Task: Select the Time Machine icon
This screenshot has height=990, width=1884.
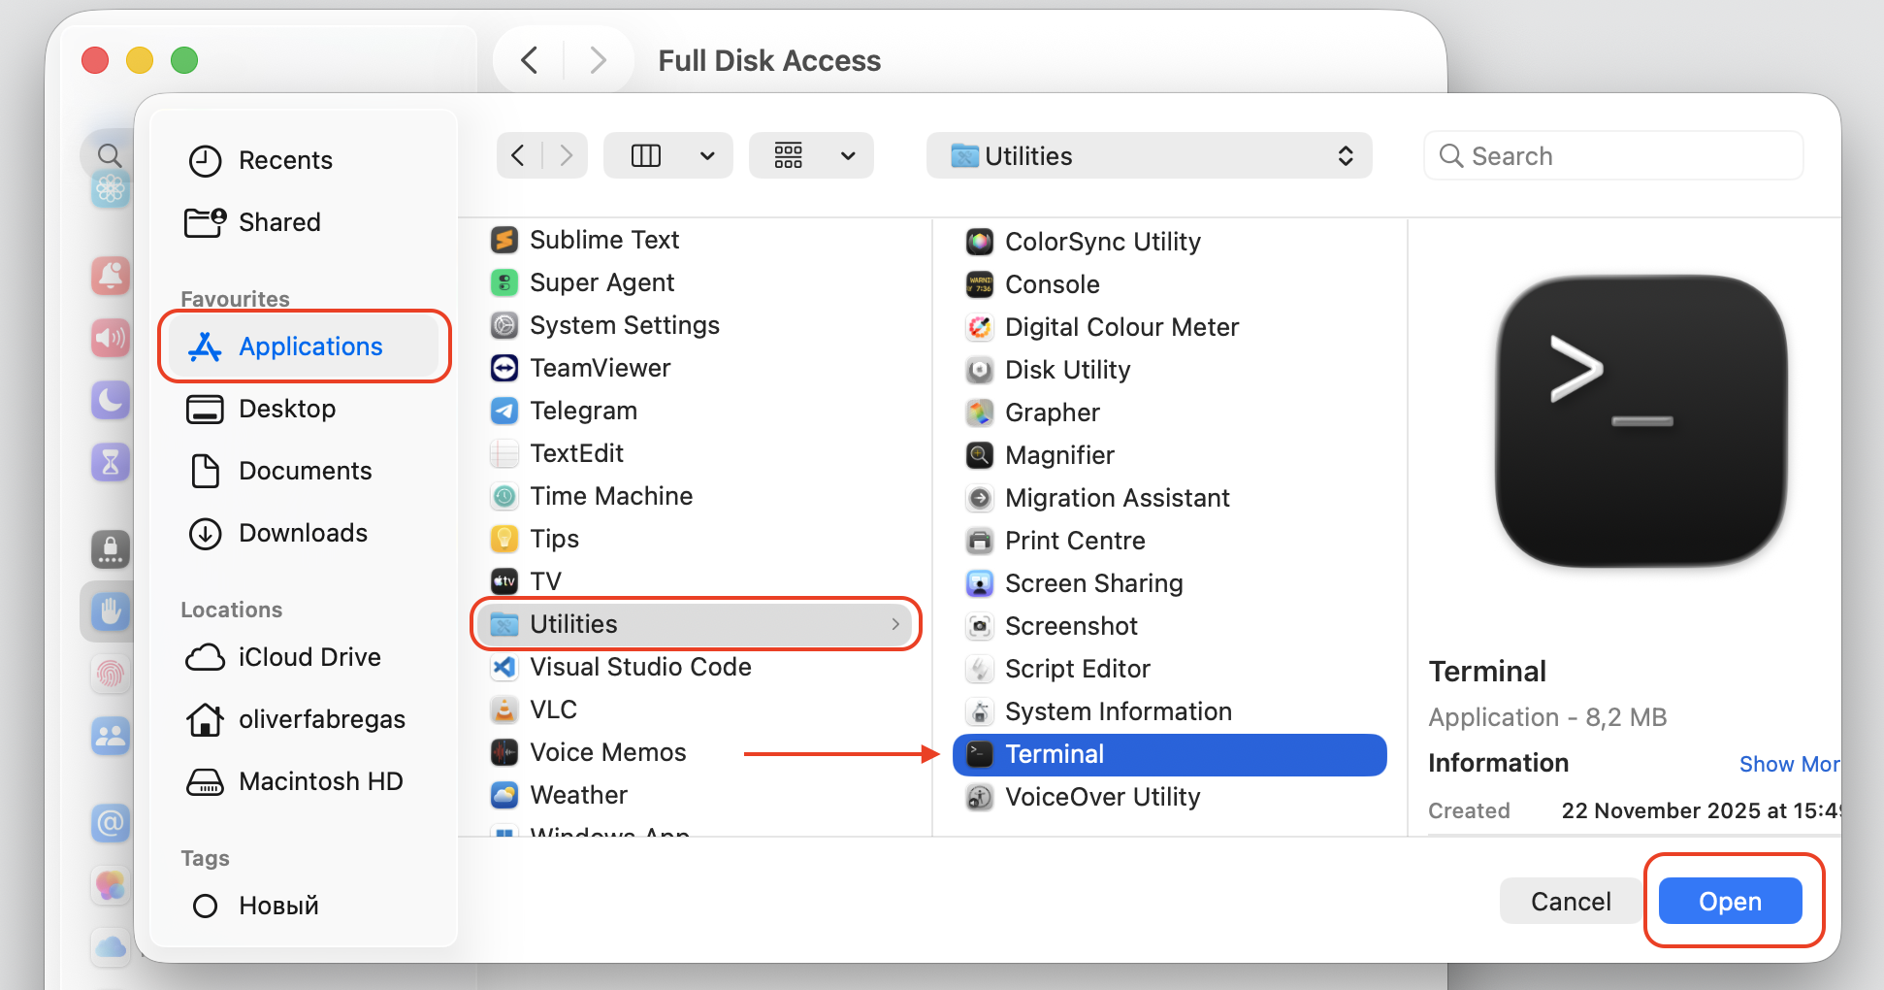Action: point(504,496)
